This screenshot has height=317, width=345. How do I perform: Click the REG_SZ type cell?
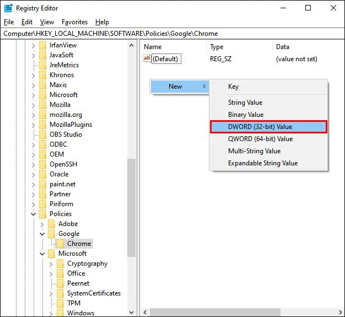tap(220, 59)
